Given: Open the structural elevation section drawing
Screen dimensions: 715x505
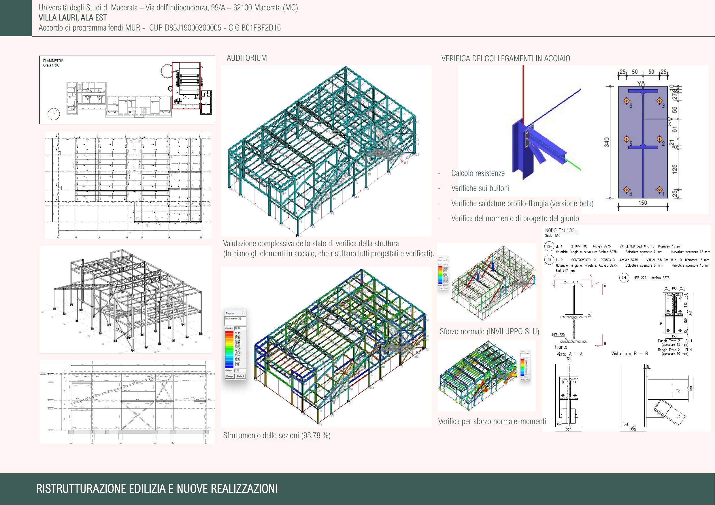Looking at the screenshot, I should pyautogui.click(x=127, y=402).
